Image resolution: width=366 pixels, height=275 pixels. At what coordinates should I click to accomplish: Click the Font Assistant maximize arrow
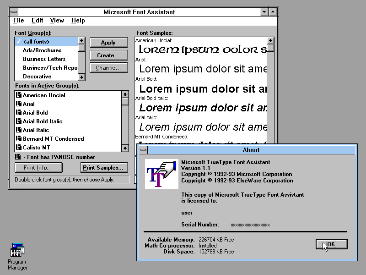coord(273,12)
